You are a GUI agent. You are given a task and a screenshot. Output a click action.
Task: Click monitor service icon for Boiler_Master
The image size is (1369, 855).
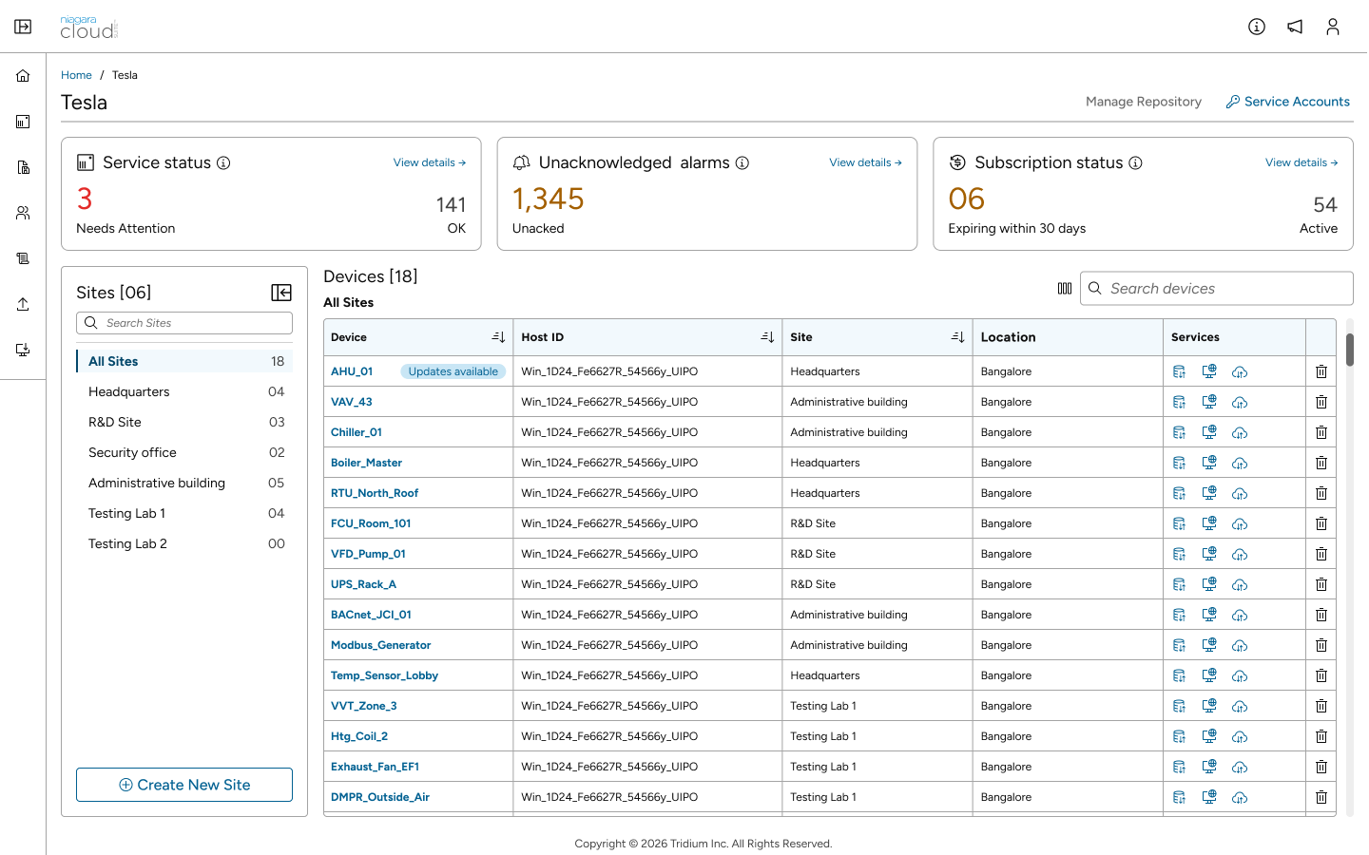1209,463
